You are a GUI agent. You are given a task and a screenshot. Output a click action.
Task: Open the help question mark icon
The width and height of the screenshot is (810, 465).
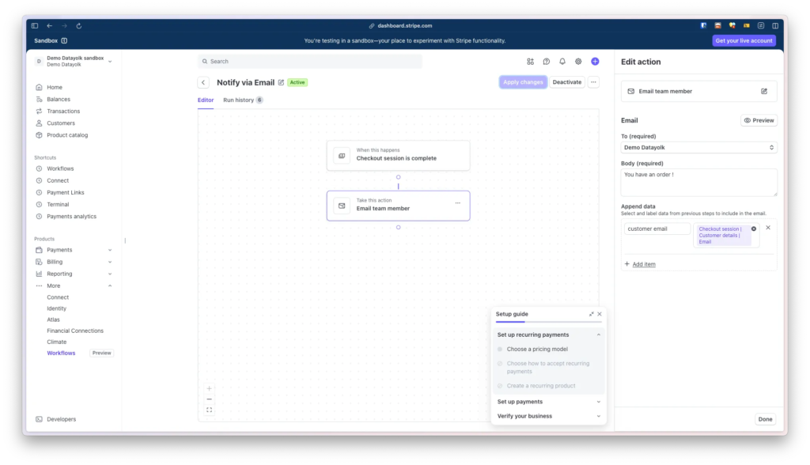point(547,62)
